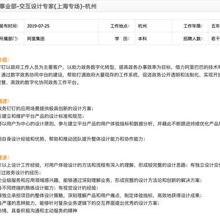The image size is (220, 220).
Task: Click the line starting 钉以政府工作人员为主要客户
Action: (x=110, y=67)
